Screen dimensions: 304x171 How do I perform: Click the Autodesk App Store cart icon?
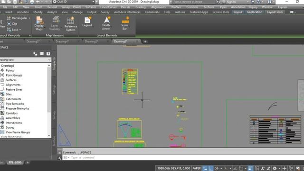click(x=253, y=2)
